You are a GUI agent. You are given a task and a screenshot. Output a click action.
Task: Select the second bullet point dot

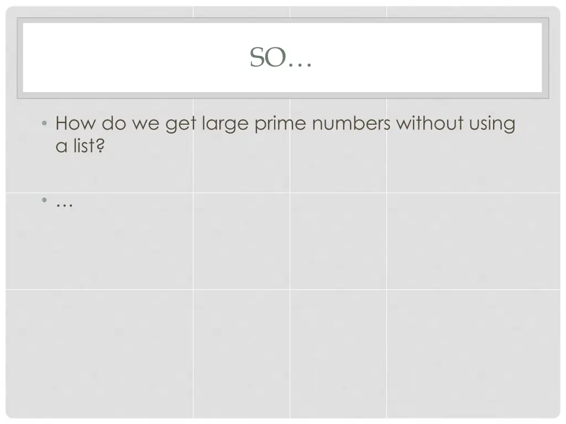pyautogui.click(x=44, y=200)
